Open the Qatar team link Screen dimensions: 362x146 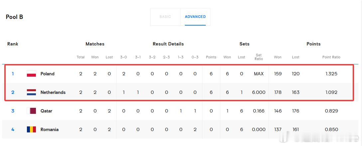click(x=47, y=111)
